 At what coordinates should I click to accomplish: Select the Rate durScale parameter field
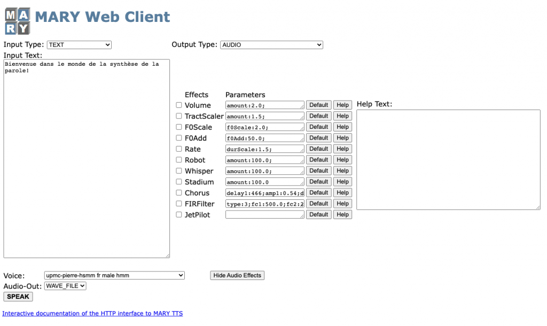pos(264,149)
